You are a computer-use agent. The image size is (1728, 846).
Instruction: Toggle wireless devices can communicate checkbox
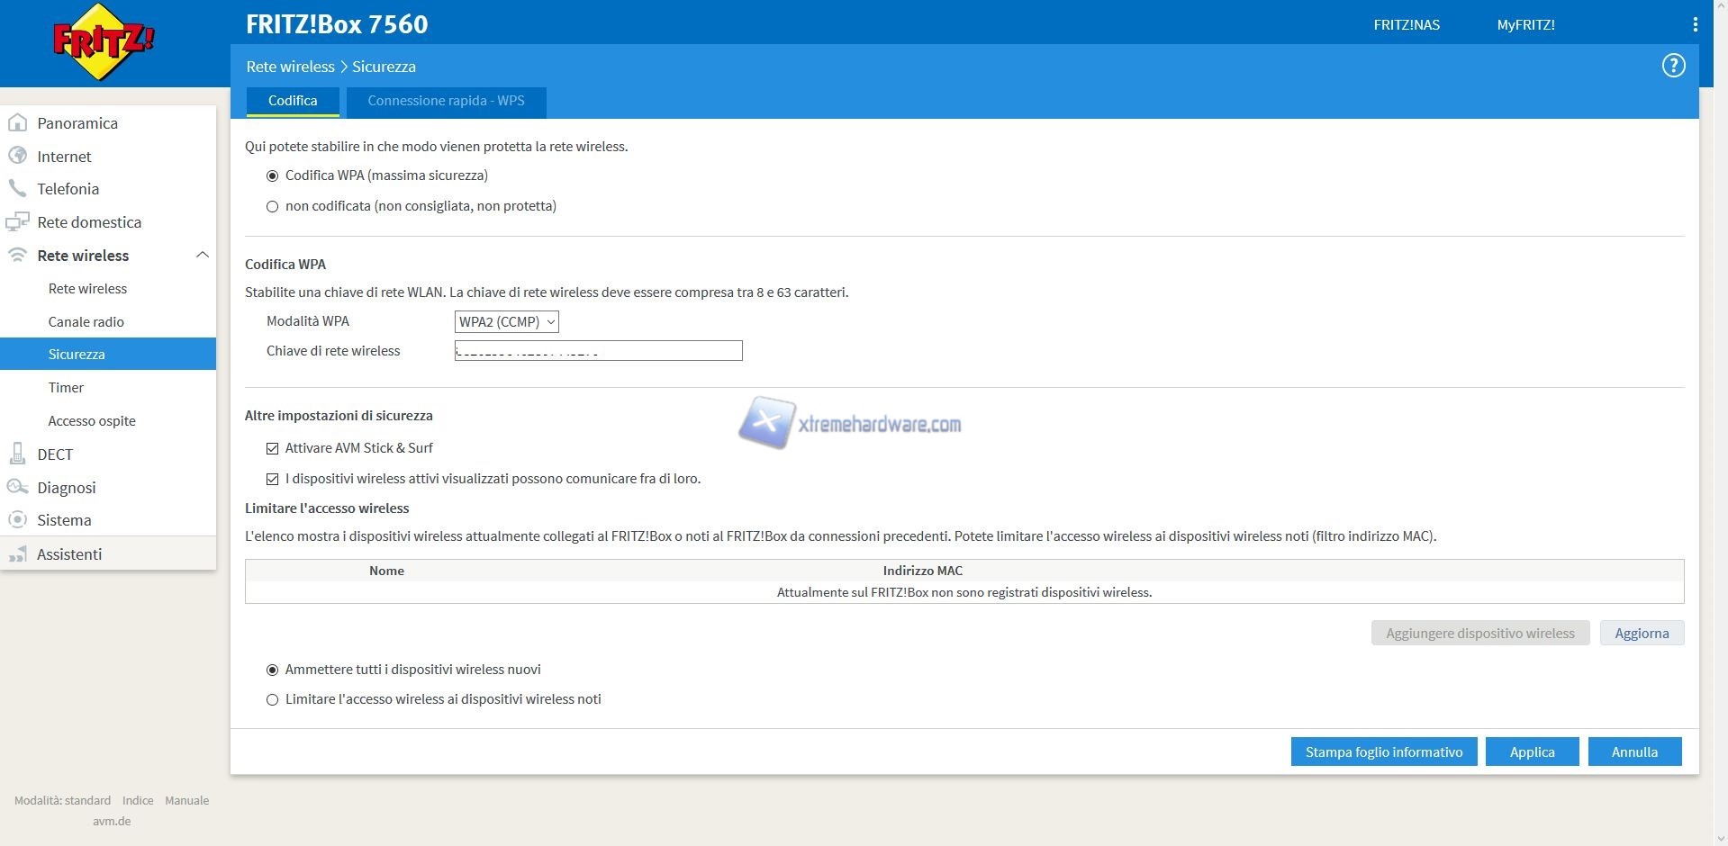point(272,479)
